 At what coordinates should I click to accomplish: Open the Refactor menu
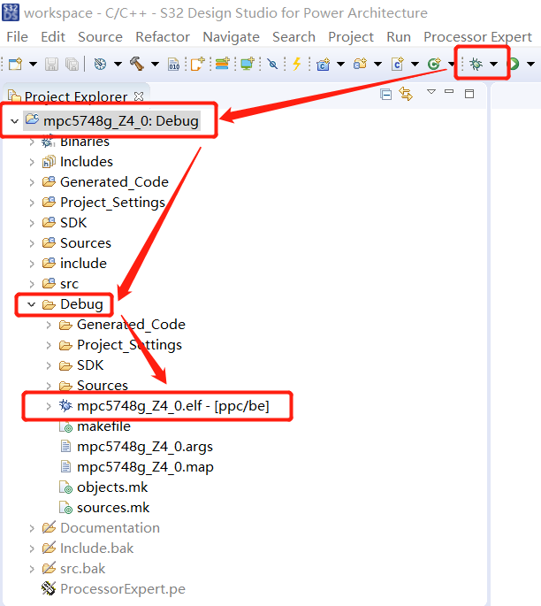[x=163, y=37]
